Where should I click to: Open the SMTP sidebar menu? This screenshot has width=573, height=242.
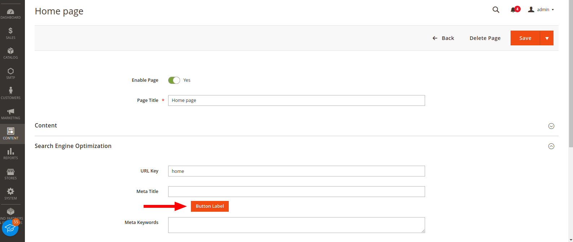(x=11, y=73)
